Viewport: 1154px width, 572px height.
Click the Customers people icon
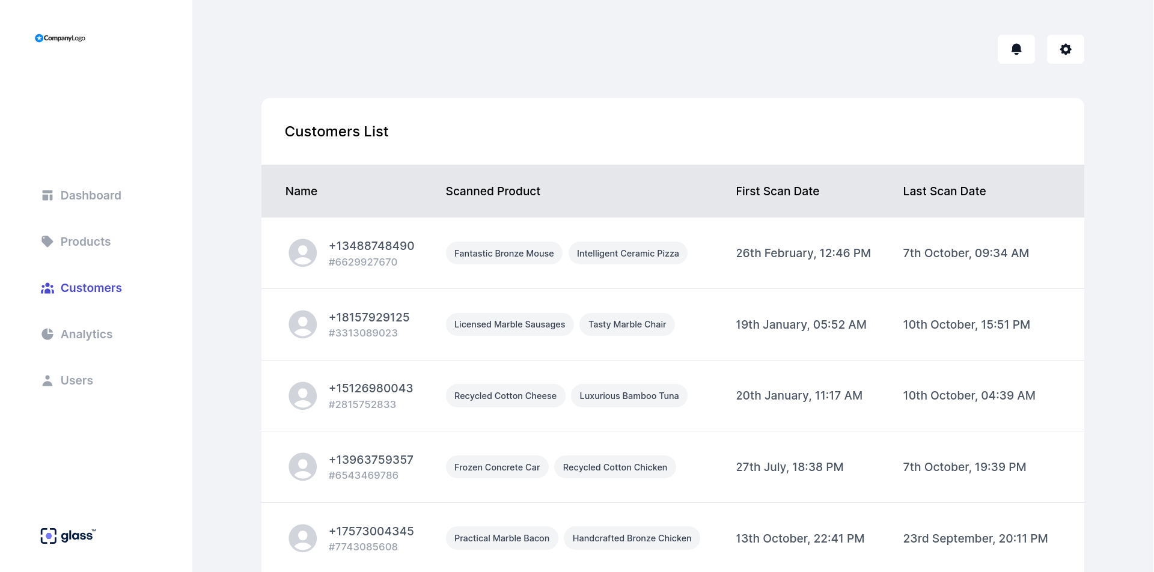[x=47, y=288]
